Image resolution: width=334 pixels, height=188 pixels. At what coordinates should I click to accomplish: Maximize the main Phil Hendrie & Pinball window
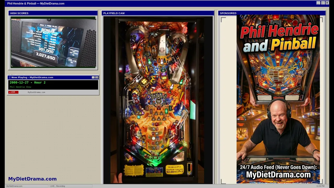click(x=323, y=3)
